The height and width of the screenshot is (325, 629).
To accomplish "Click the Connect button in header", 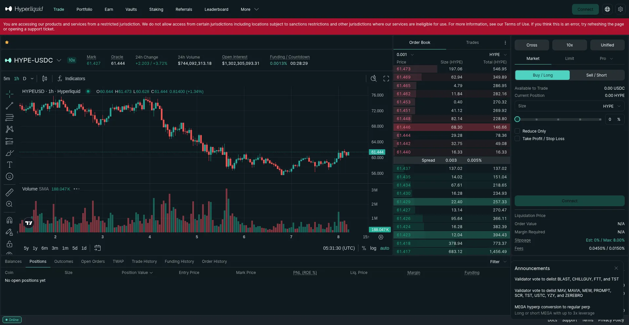I will click(x=585, y=9).
